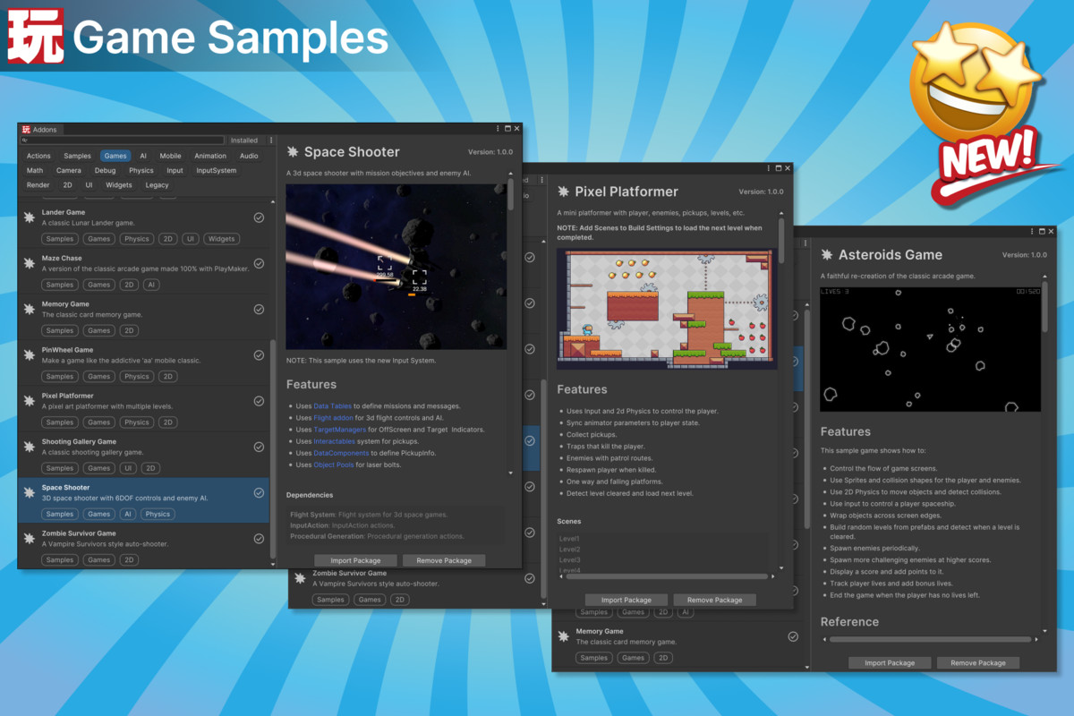Image resolution: width=1074 pixels, height=716 pixels.
Task: Click the Lander Game package icon
Action: click(x=30, y=217)
